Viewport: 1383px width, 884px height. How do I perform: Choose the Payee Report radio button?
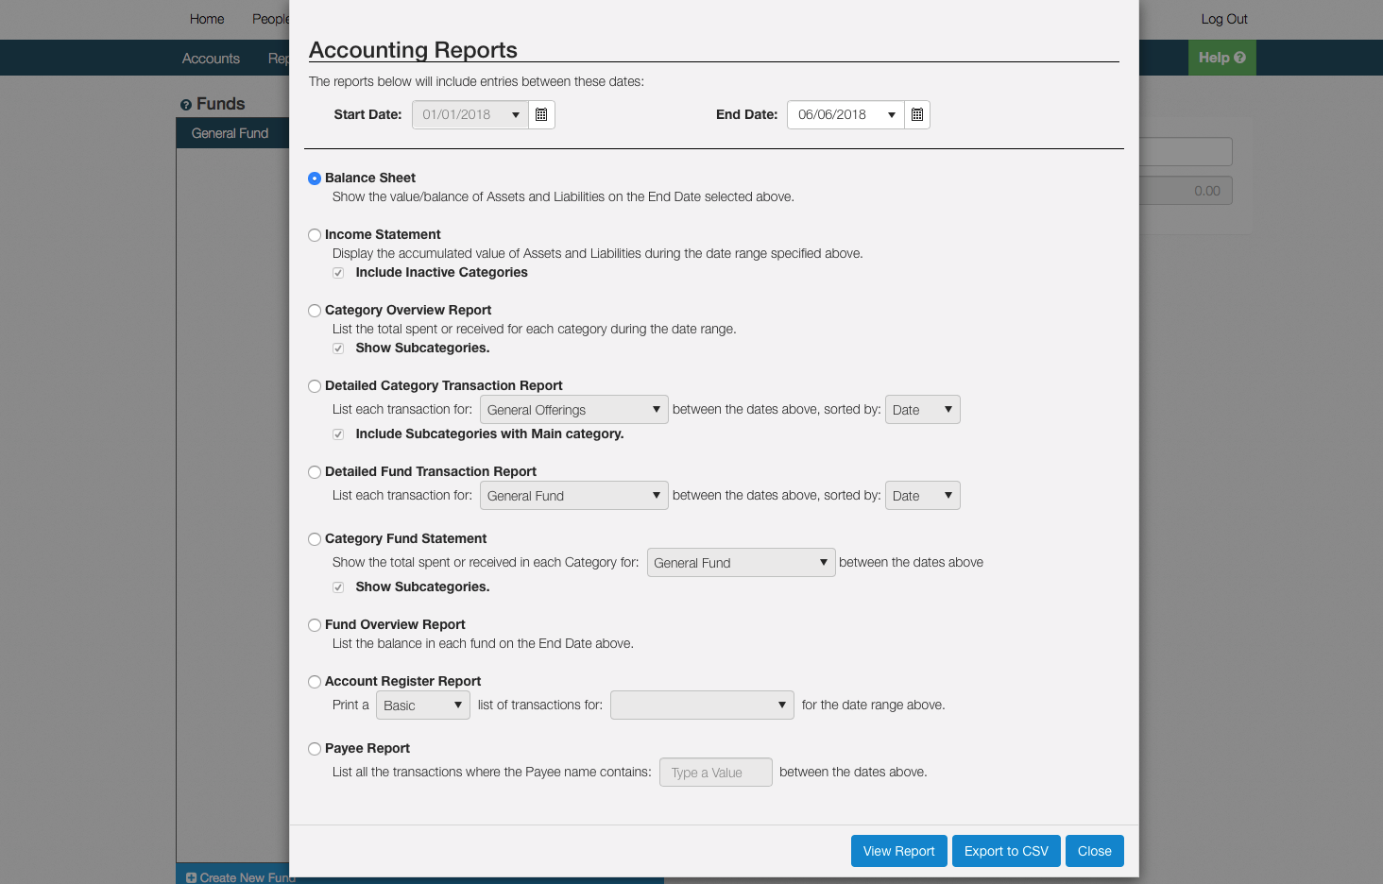315,749
